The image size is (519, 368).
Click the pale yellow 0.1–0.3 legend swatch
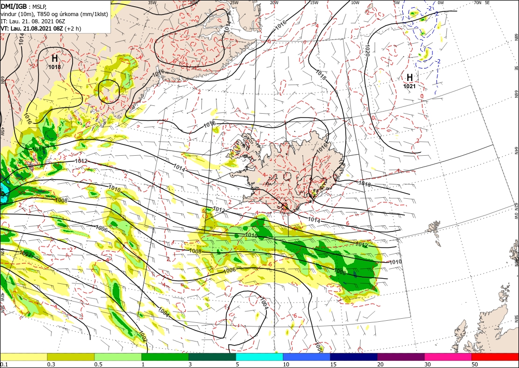point(23,357)
